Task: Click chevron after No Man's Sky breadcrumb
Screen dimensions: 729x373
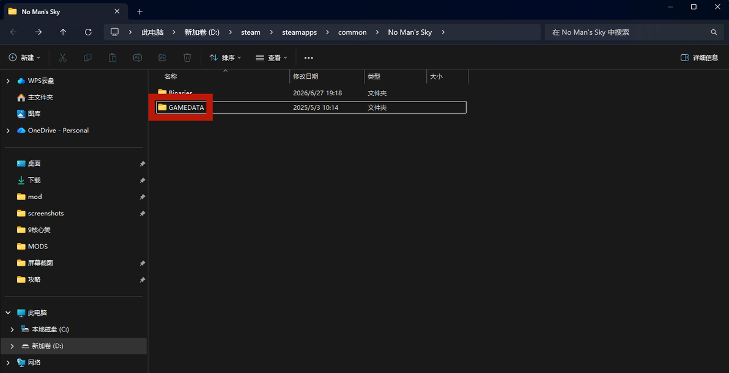Action: click(x=443, y=32)
